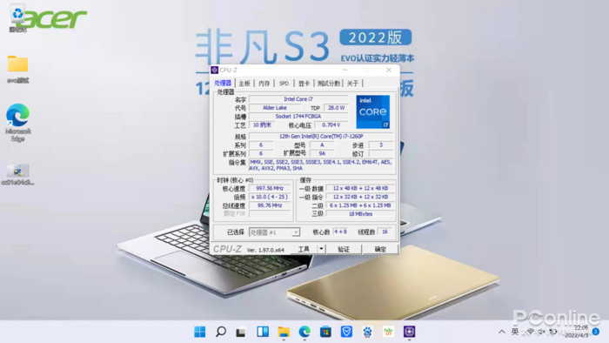Open the Windows Start menu

[x=199, y=332]
